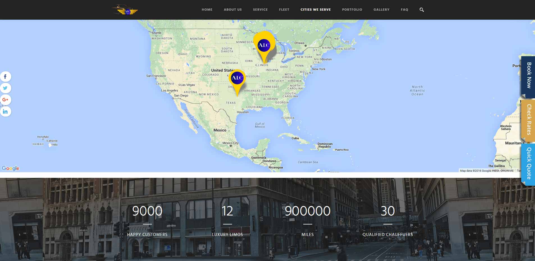Open the Service menu item

tap(260, 10)
